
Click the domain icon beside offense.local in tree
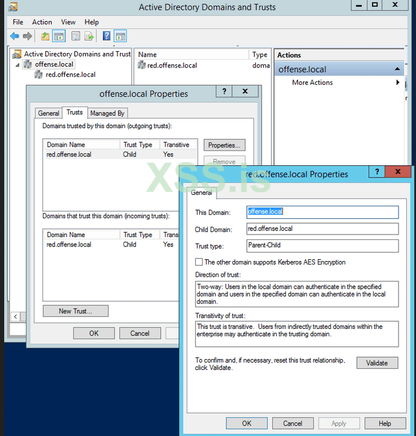click(27, 64)
